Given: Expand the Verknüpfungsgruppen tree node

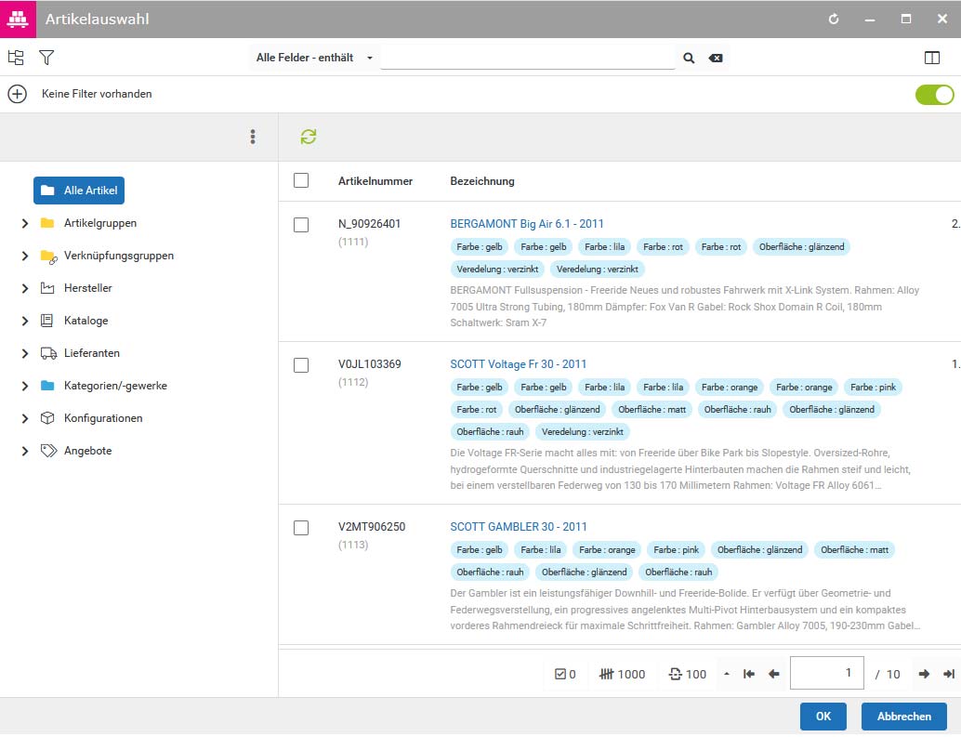Looking at the screenshot, I should pyautogui.click(x=24, y=257).
